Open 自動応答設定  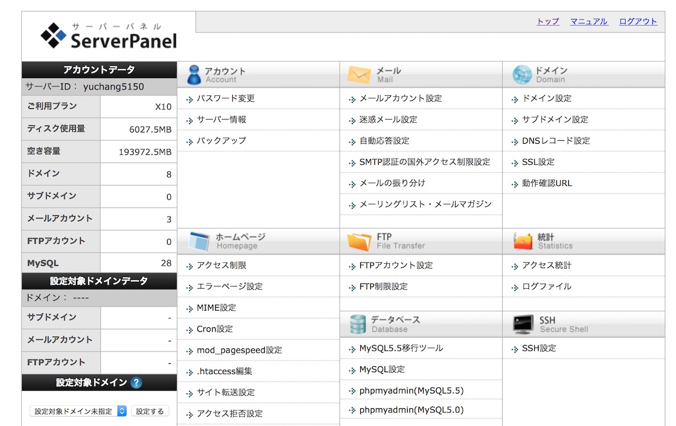384,140
